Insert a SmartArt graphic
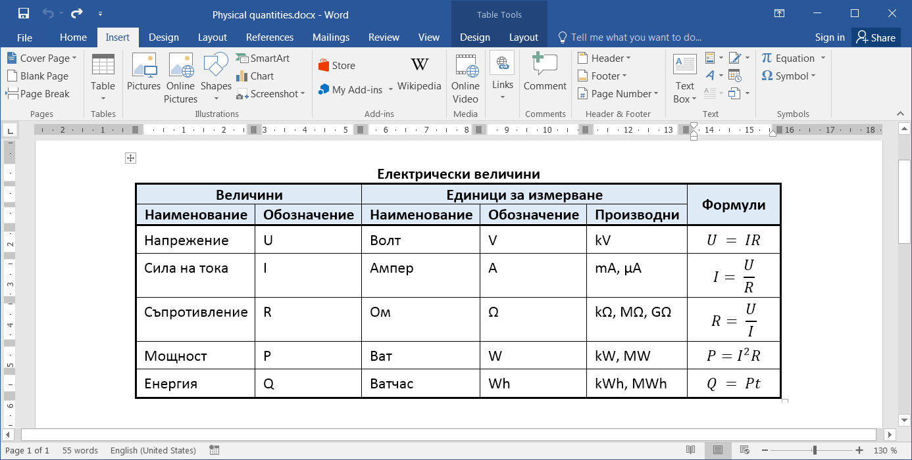 pos(263,58)
